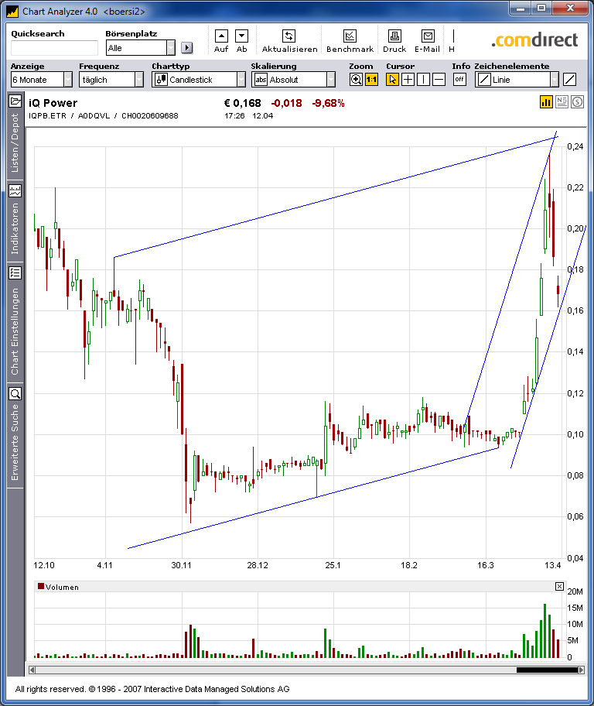Viewport: 594px width, 706px height.
Task: Open the Chart Einstellungen side tab
Action: tap(15, 332)
